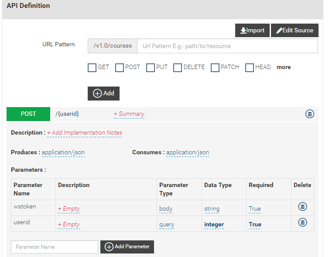The image size is (329, 257).
Task: Edit the userid data type integer
Action: (x=214, y=225)
